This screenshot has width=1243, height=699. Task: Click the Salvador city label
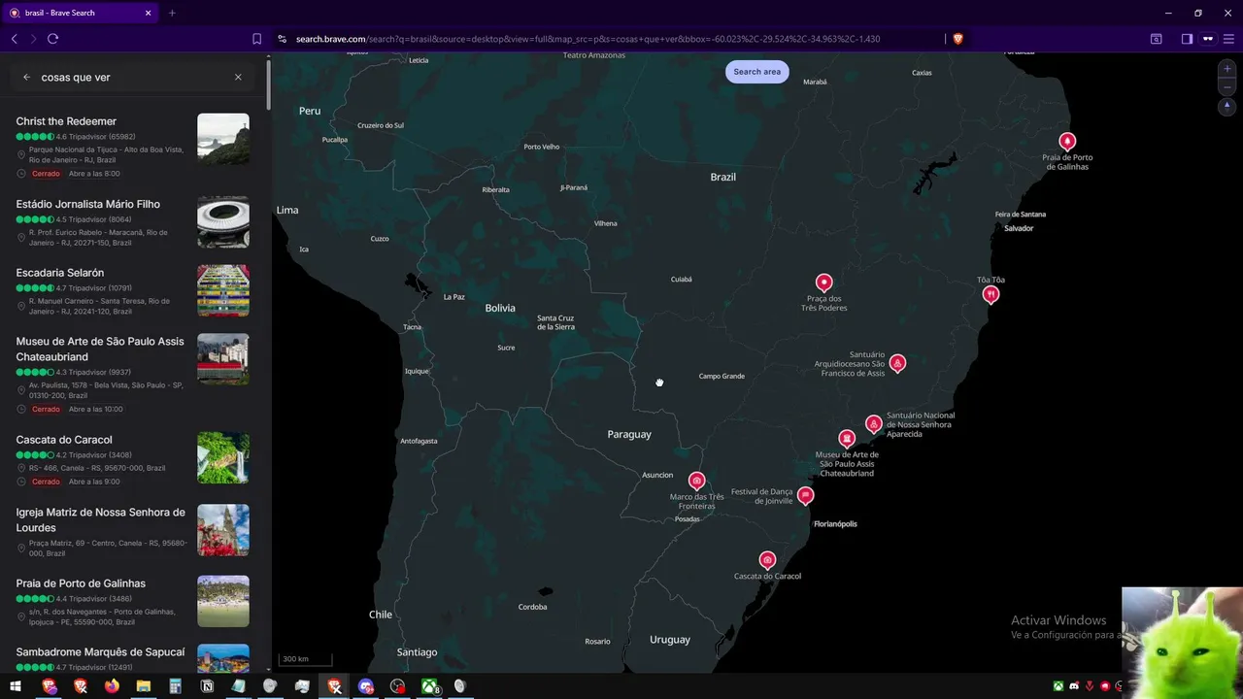point(1019,228)
